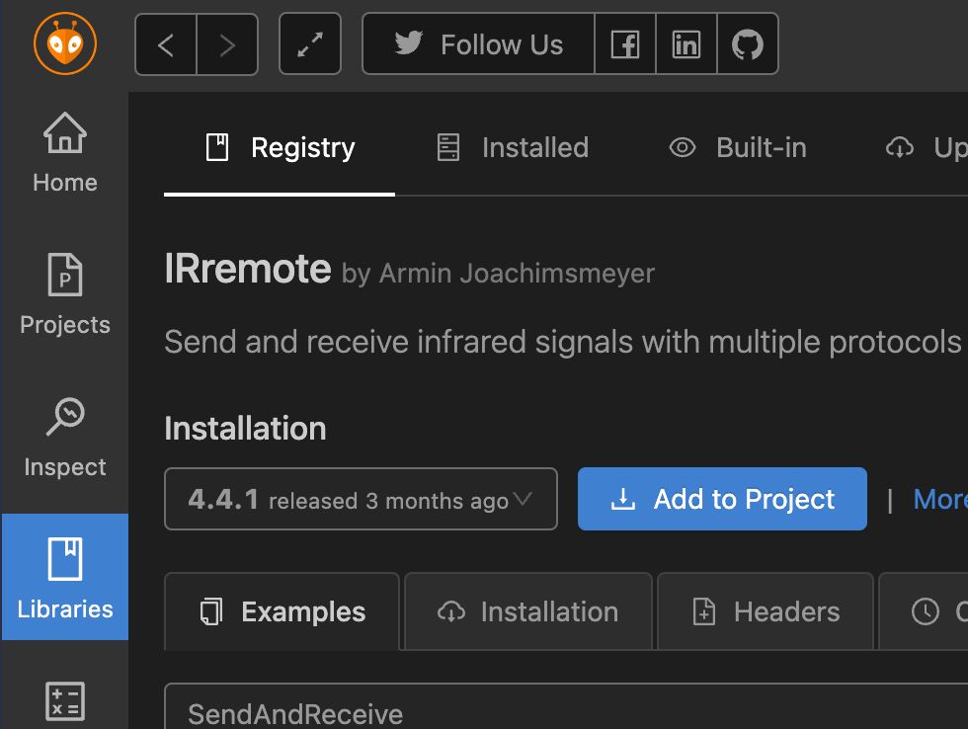Select the Examples tab
The height and width of the screenshot is (729, 968).
[282, 611]
